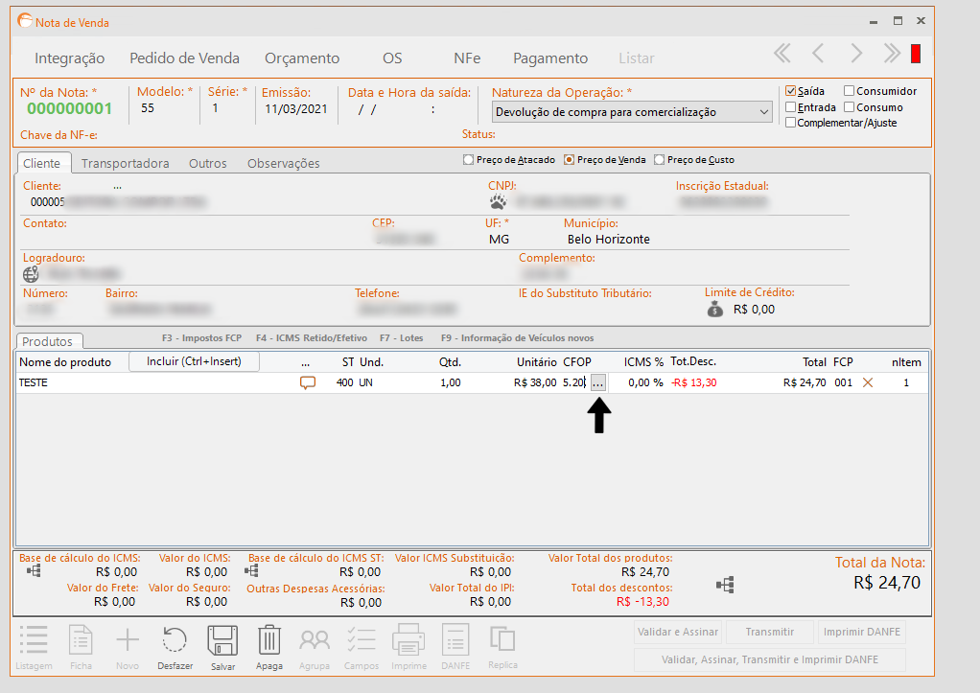980x693 pixels.
Task: Click the tree icon next to Total da Nota
Action: pos(725,585)
